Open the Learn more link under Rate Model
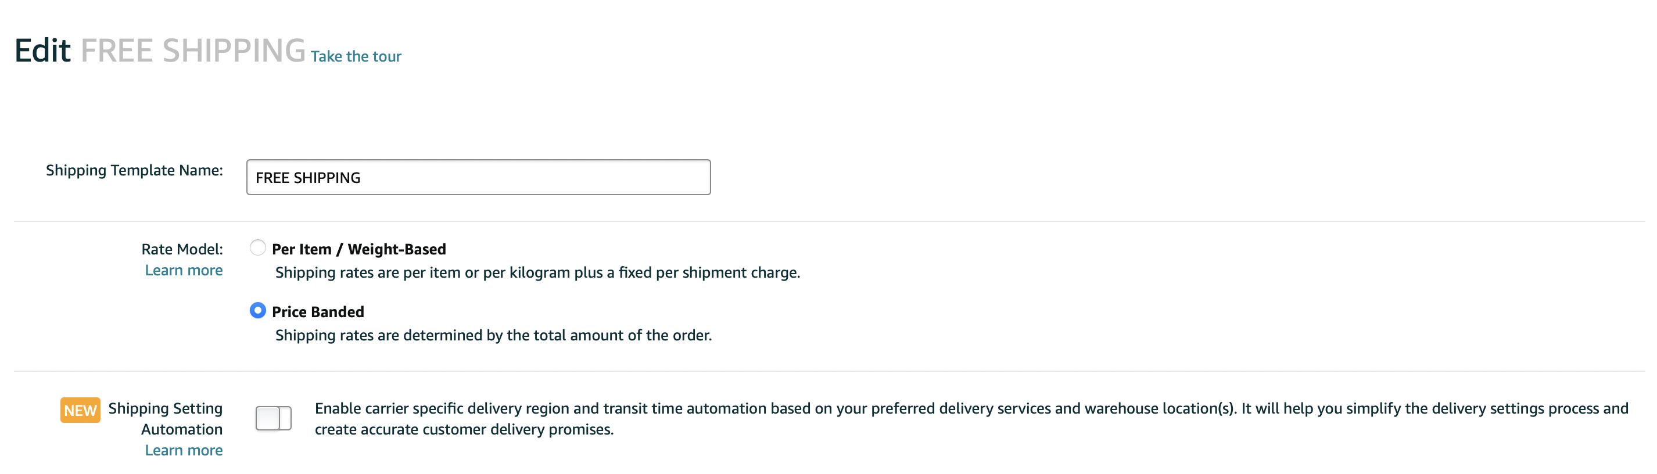 184,270
